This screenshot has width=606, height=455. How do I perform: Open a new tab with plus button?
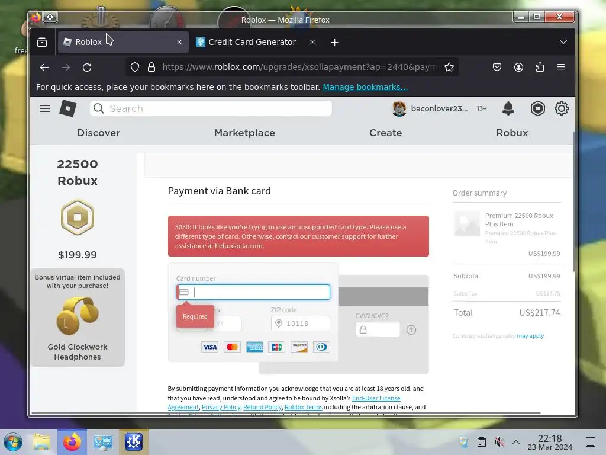pyautogui.click(x=335, y=42)
